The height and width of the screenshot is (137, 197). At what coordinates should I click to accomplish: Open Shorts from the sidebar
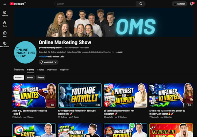5,24
